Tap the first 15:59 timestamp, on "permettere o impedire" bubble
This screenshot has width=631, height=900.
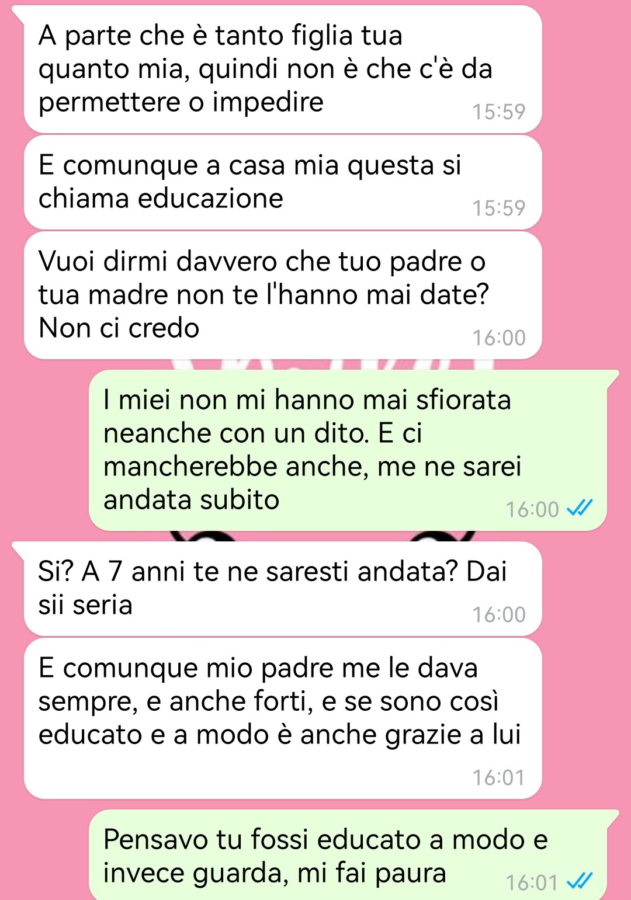[x=499, y=112]
